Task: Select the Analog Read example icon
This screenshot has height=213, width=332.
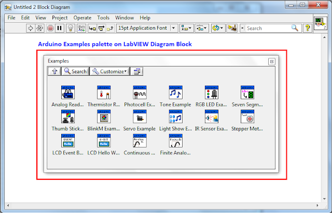Action: pos(68,92)
